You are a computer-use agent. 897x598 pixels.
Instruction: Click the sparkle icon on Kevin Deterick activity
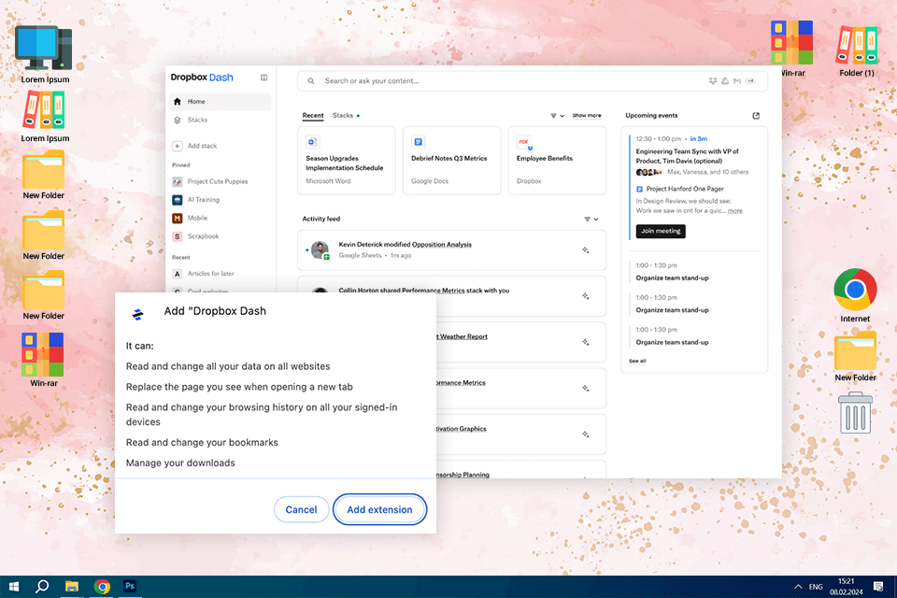[x=585, y=250]
